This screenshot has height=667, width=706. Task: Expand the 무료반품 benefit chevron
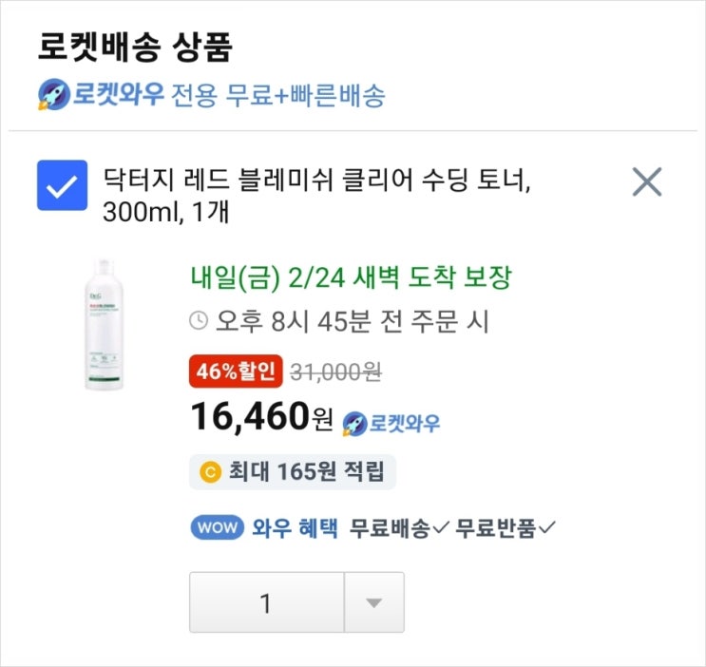point(546,528)
